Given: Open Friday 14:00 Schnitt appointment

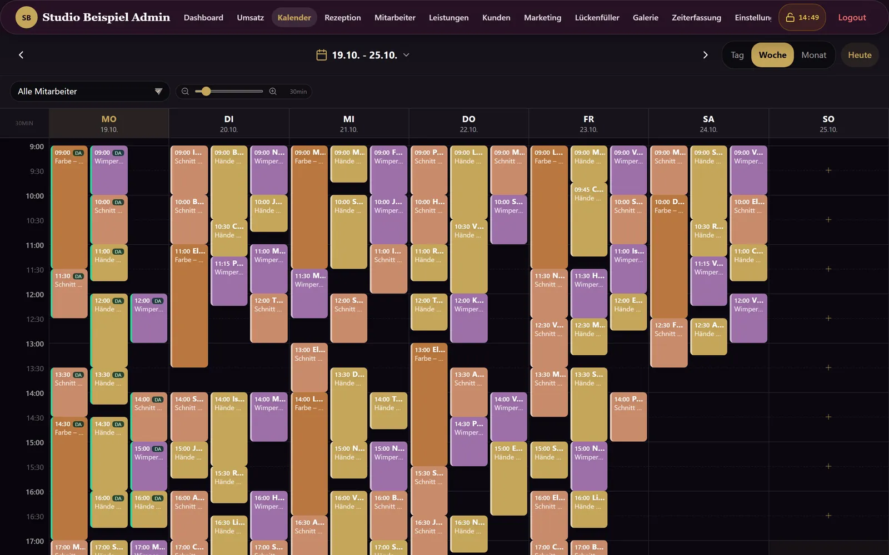Looking at the screenshot, I should point(628,417).
